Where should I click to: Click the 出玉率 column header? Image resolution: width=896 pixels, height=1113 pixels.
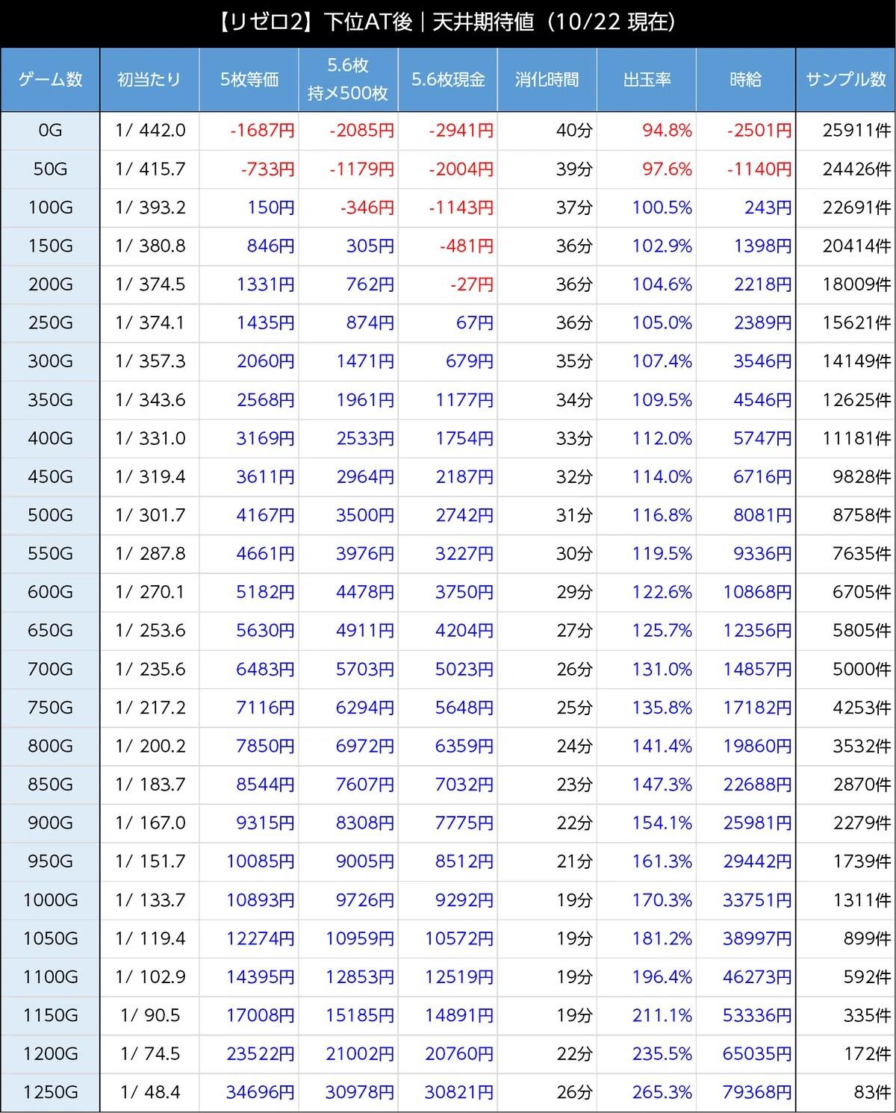click(x=647, y=80)
